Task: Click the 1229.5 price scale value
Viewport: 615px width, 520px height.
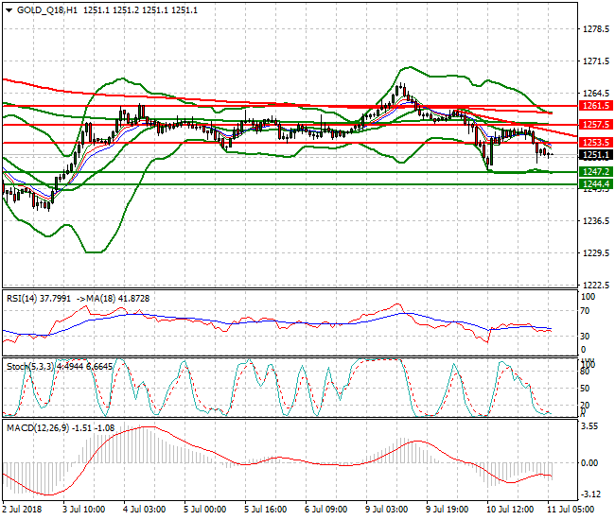Action: pyautogui.click(x=596, y=252)
